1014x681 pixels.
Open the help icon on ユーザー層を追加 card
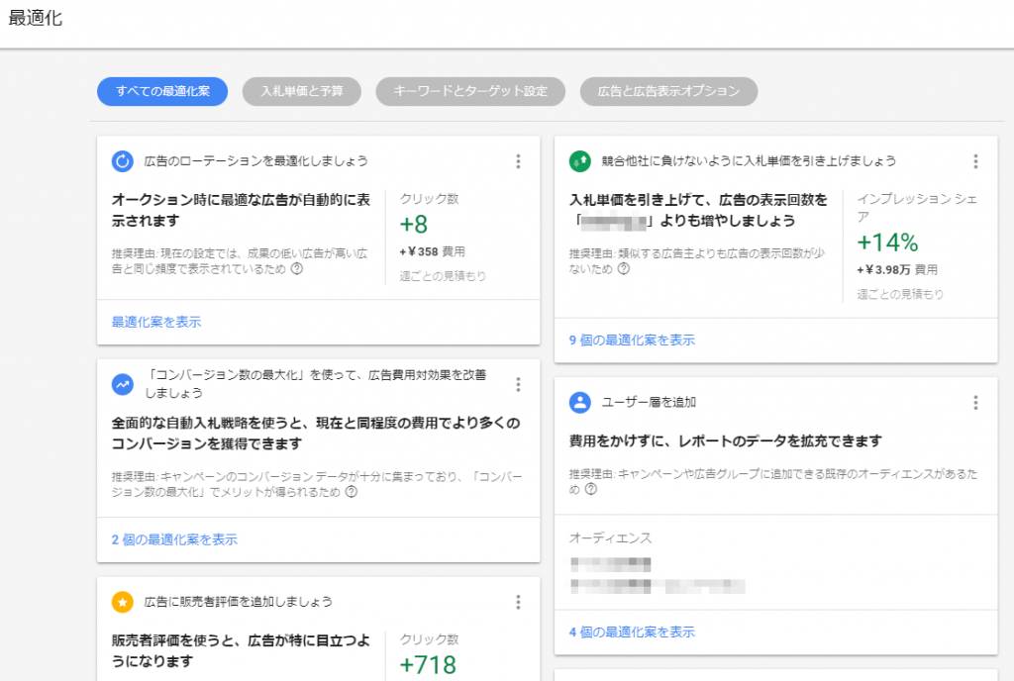pos(592,487)
